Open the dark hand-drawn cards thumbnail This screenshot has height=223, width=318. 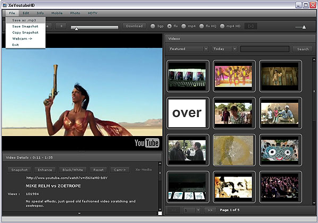(x=188, y=187)
